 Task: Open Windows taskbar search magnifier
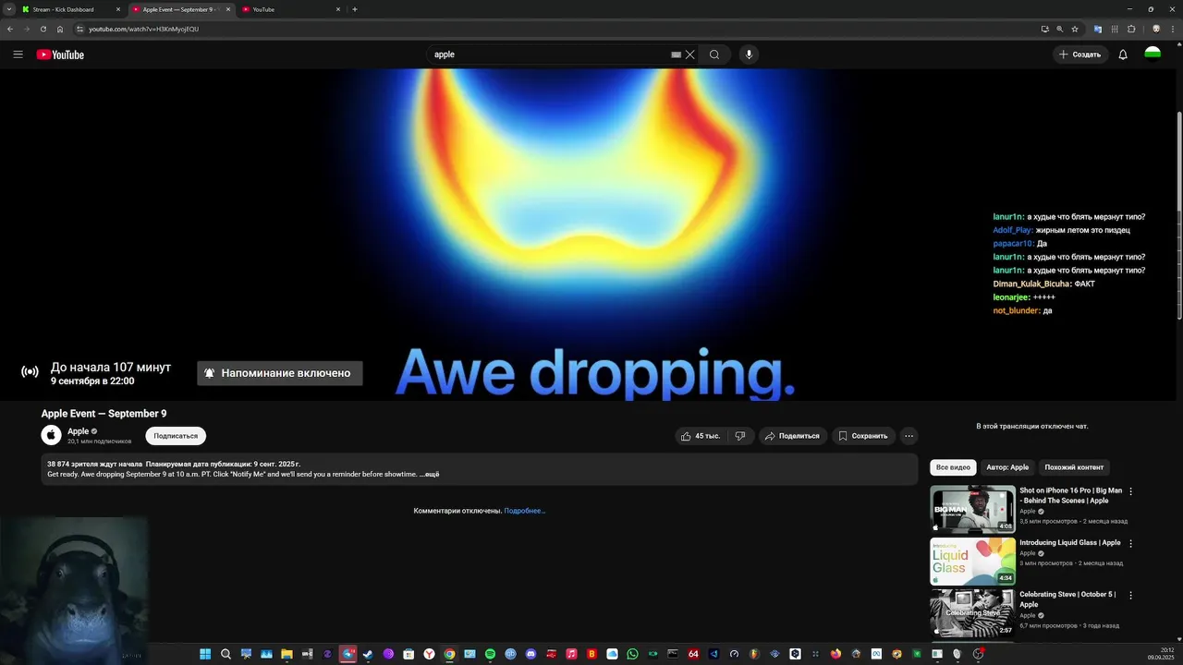(226, 654)
